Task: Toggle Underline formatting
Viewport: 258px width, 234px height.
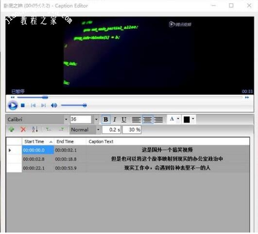Action: 124,120
